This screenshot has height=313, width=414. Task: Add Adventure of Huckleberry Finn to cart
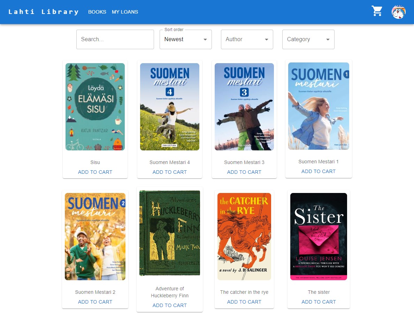[x=170, y=305]
